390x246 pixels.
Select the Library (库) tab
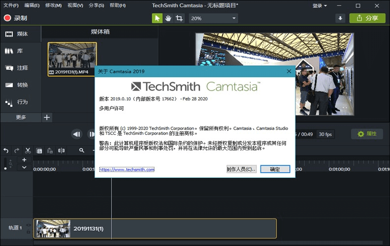tap(21, 51)
